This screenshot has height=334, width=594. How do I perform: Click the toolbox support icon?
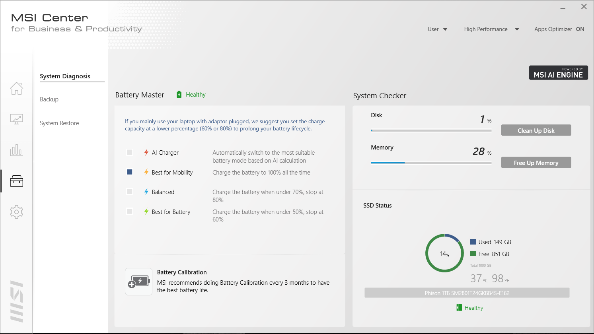pos(16,181)
